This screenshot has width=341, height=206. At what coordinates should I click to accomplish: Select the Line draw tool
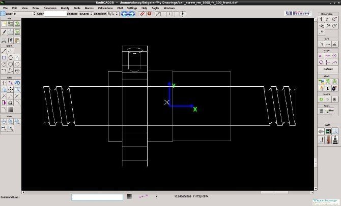click(4, 51)
